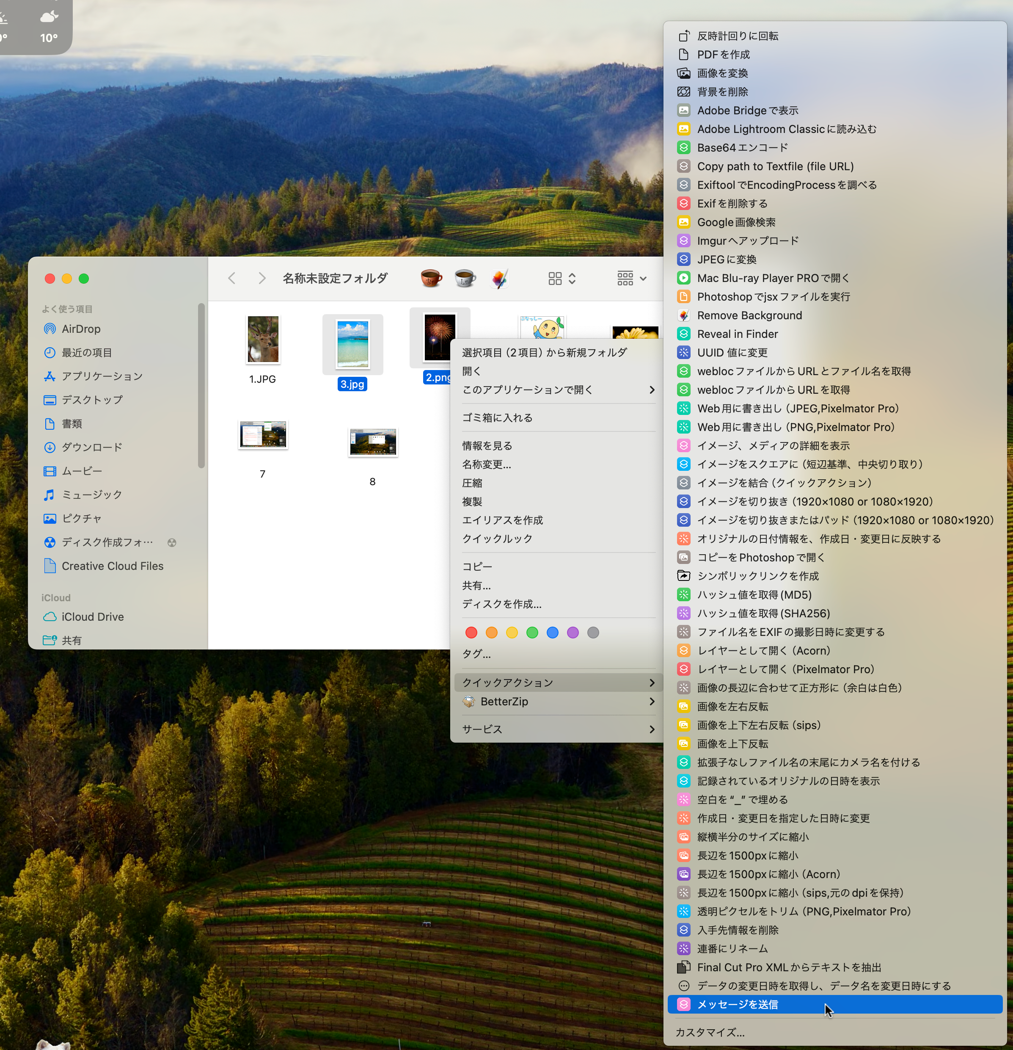1013x1050 pixels.
Task: Click the Finder back navigation arrow
Action: click(232, 279)
